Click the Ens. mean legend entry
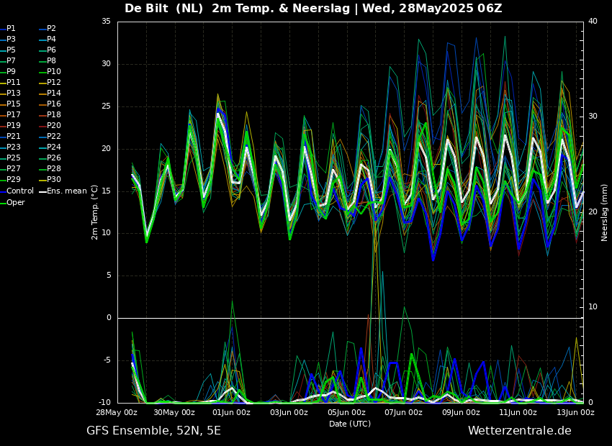 click(x=67, y=191)
